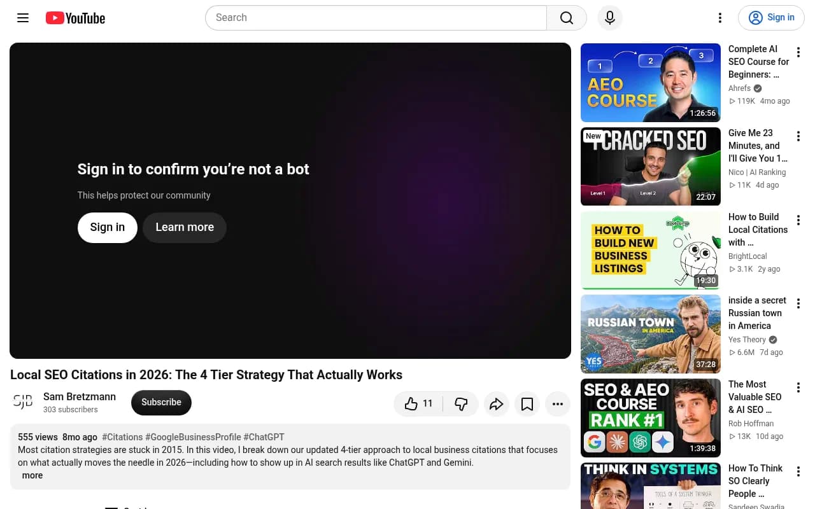Open options for Complete AI SEO Course video

tap(798, 53)
